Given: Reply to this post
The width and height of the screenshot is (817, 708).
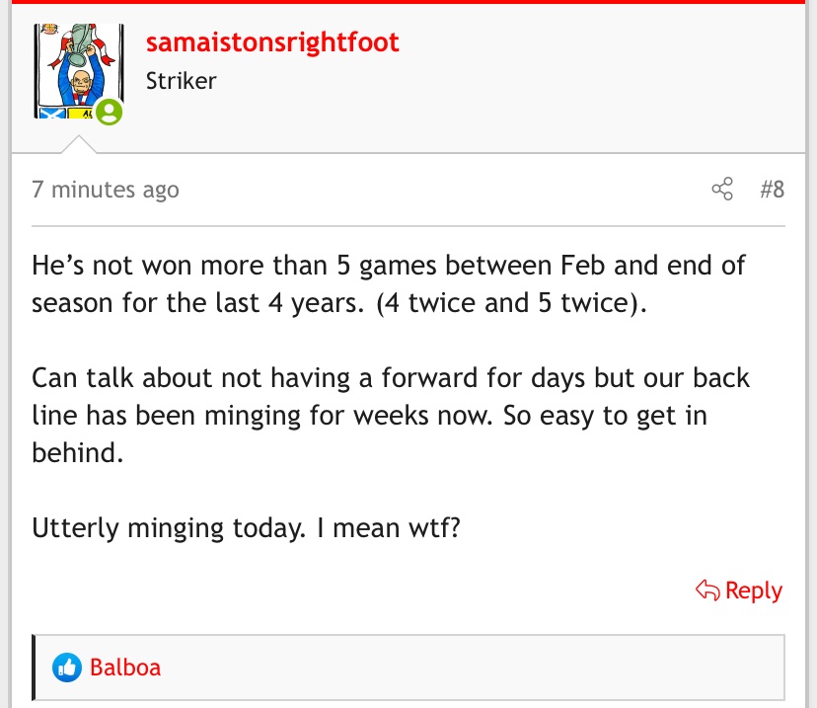Looking at the screenshot, I should pyautogui.click(x=753, y=591).
